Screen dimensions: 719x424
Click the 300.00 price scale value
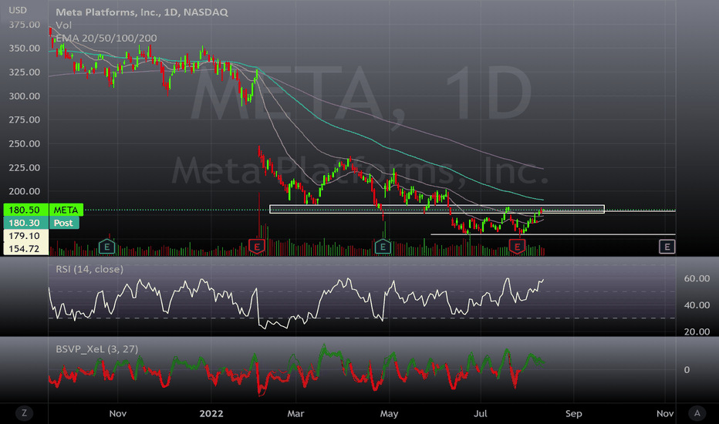[25, 96]
